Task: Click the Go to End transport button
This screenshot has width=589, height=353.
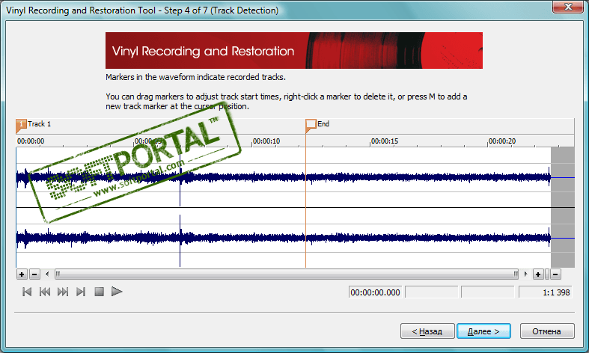Action: [81, 292]
